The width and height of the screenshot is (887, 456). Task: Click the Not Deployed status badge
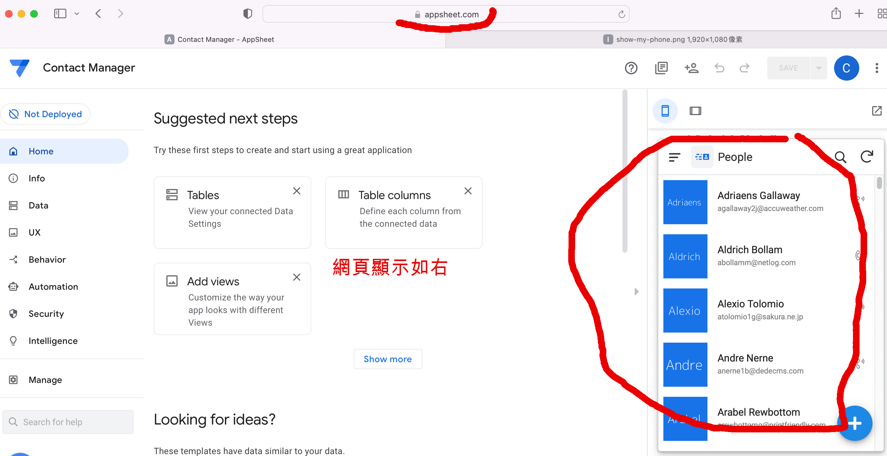pyautogui.click(x=45, y=114)
